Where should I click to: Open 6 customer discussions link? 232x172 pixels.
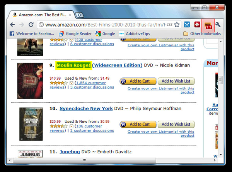pyautogui.click(x=92, y=44)
